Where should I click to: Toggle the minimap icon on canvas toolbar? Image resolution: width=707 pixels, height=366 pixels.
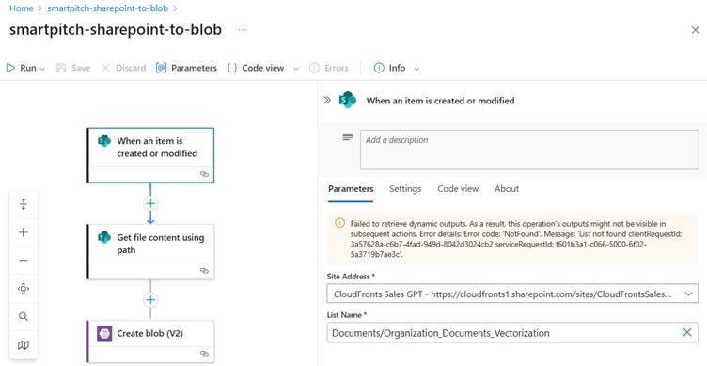[x=23, y=345]
